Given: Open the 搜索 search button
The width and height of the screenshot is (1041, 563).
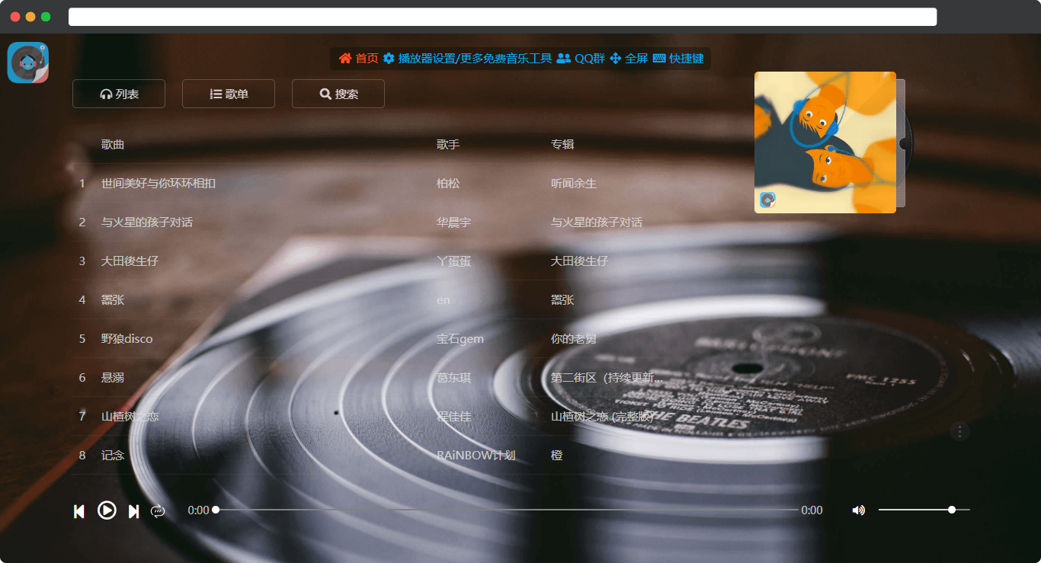Looking at the screenshot, I should coord(338,94).
